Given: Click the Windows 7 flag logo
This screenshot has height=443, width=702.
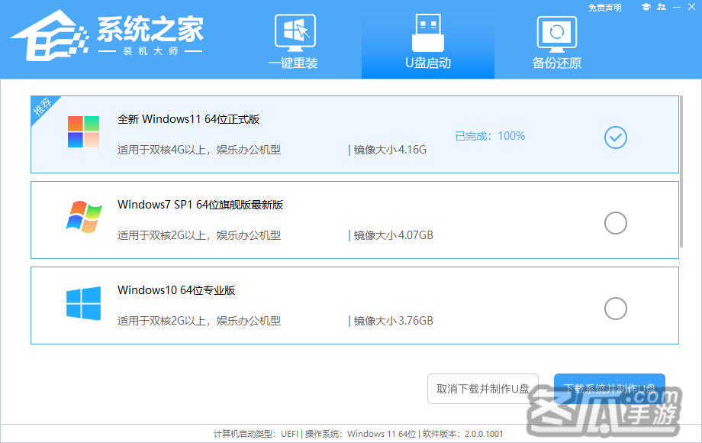Looking at the screenshot, I should [83, 218].
